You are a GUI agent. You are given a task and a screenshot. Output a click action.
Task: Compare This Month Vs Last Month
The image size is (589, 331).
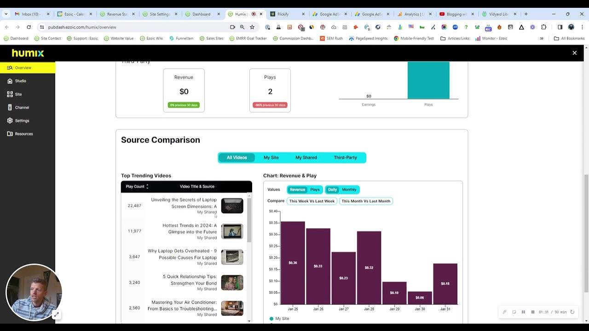(x=366, y=201)
